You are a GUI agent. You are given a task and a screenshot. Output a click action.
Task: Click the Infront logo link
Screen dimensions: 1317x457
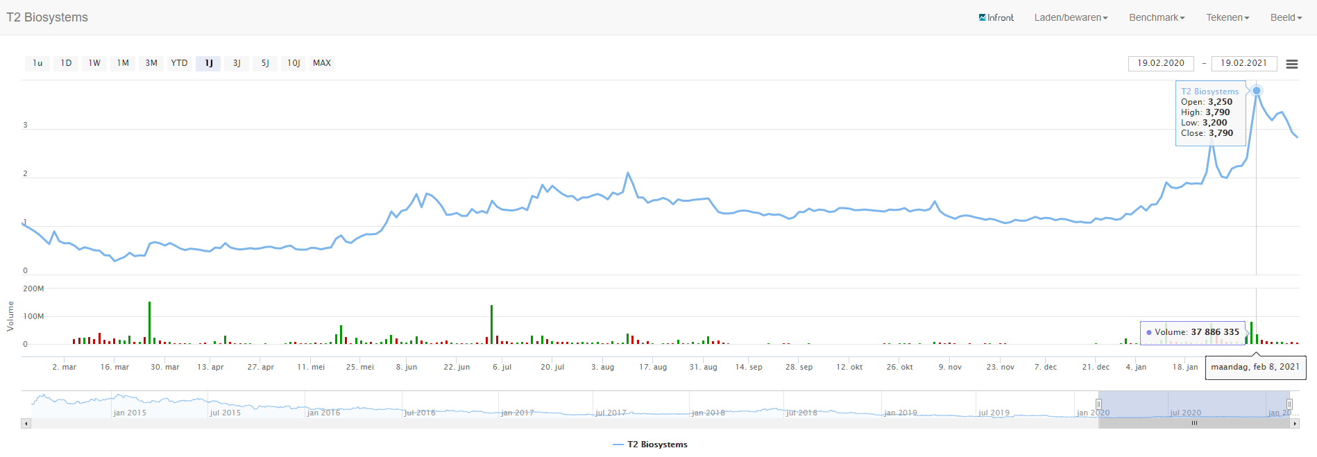(996, 17)
